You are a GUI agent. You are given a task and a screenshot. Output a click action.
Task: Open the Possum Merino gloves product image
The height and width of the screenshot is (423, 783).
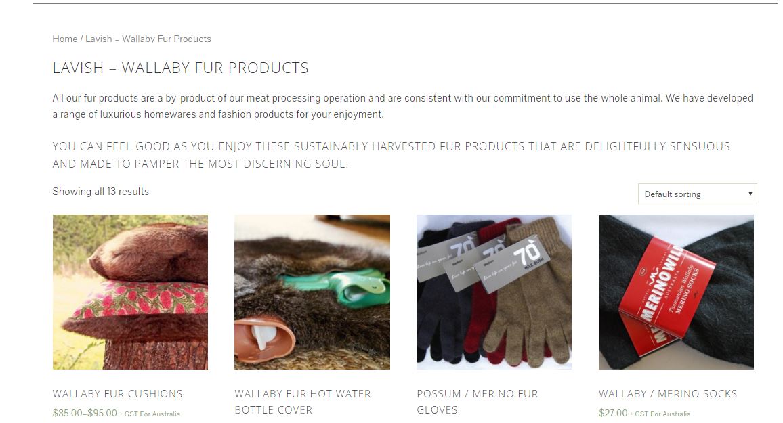494,292
